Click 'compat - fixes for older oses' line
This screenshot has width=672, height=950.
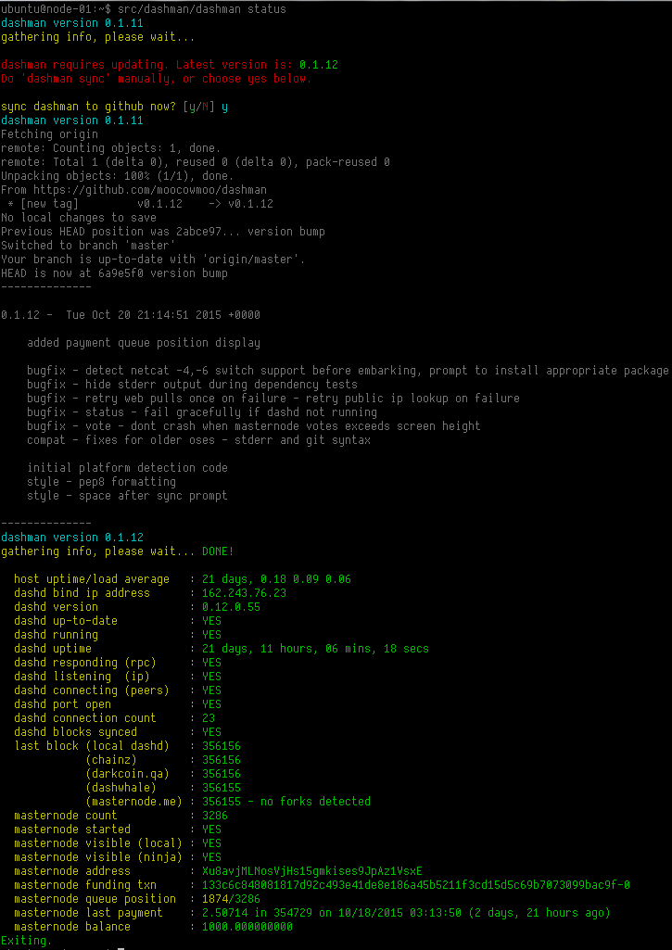198,440
